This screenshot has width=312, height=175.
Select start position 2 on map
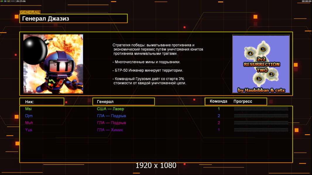click(271, 74)
